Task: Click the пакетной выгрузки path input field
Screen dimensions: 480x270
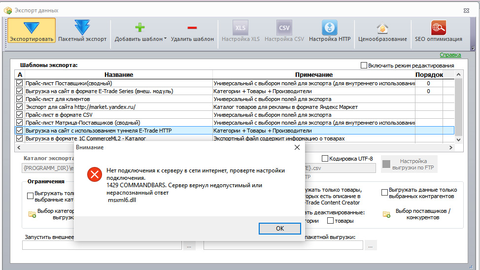Action: click(x=283, y=245)
